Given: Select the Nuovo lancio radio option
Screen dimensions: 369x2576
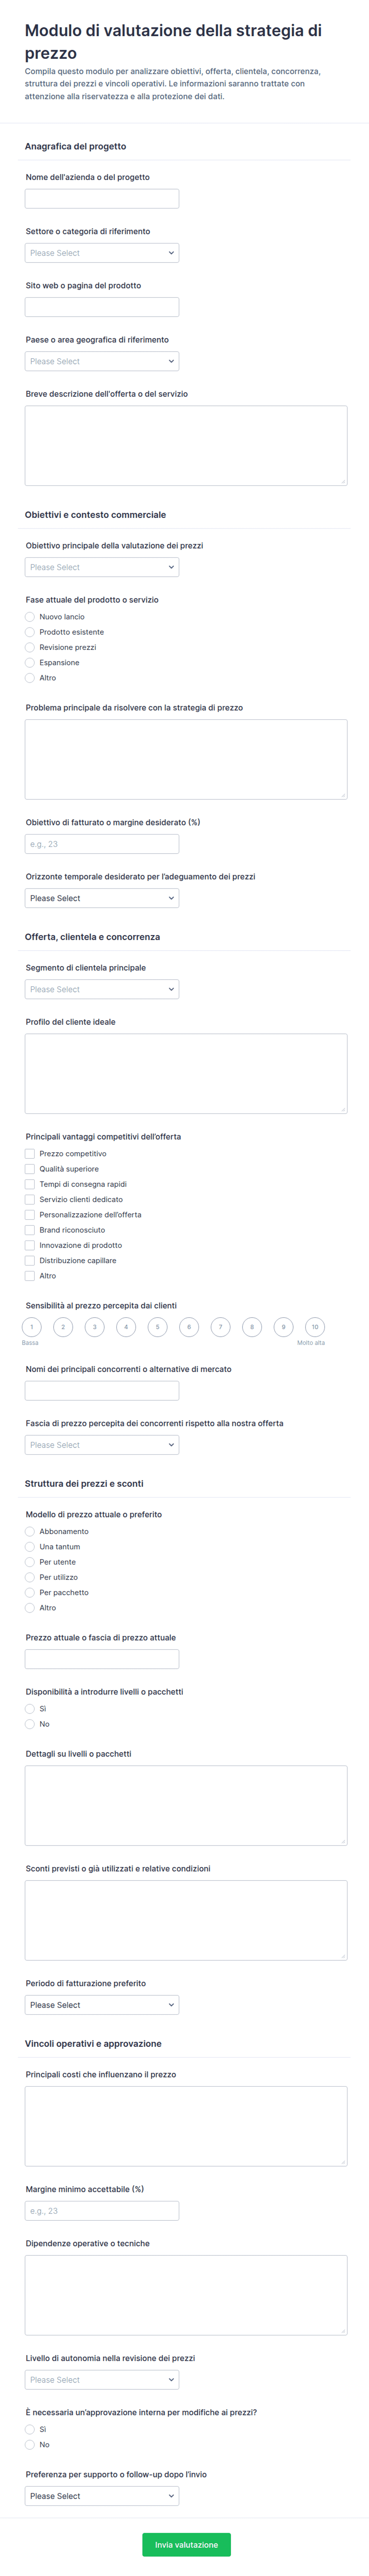Looking at the screenshot, I should tap(30, 617).
